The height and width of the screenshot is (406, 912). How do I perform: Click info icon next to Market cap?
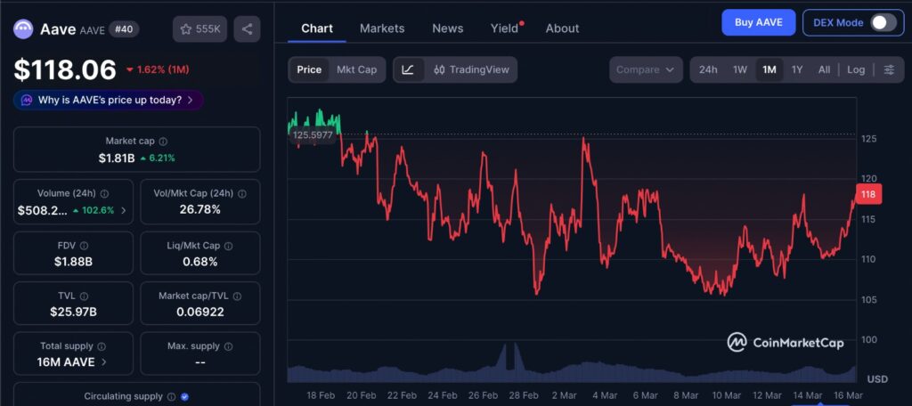[x=164, y=142]
